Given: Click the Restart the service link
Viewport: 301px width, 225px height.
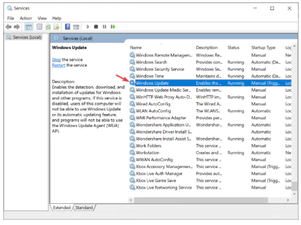Looking at the screenshot, I should point(58,65).
